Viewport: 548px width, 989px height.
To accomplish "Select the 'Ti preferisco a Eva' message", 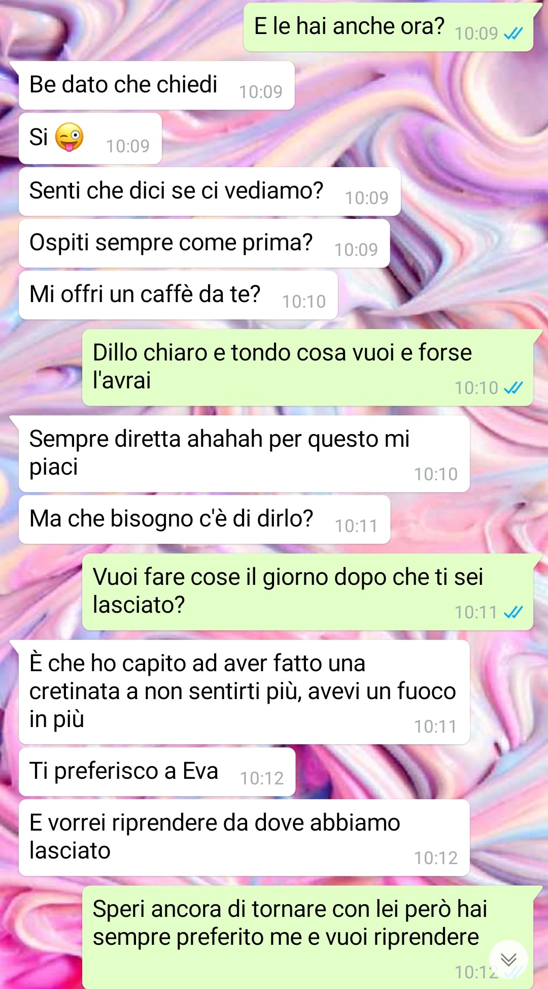I will click(x=157, y=772).
